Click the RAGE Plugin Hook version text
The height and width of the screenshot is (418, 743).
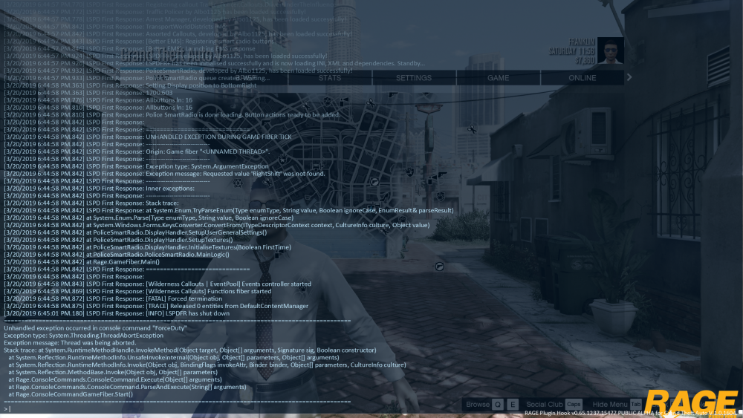tap(632, 414)
